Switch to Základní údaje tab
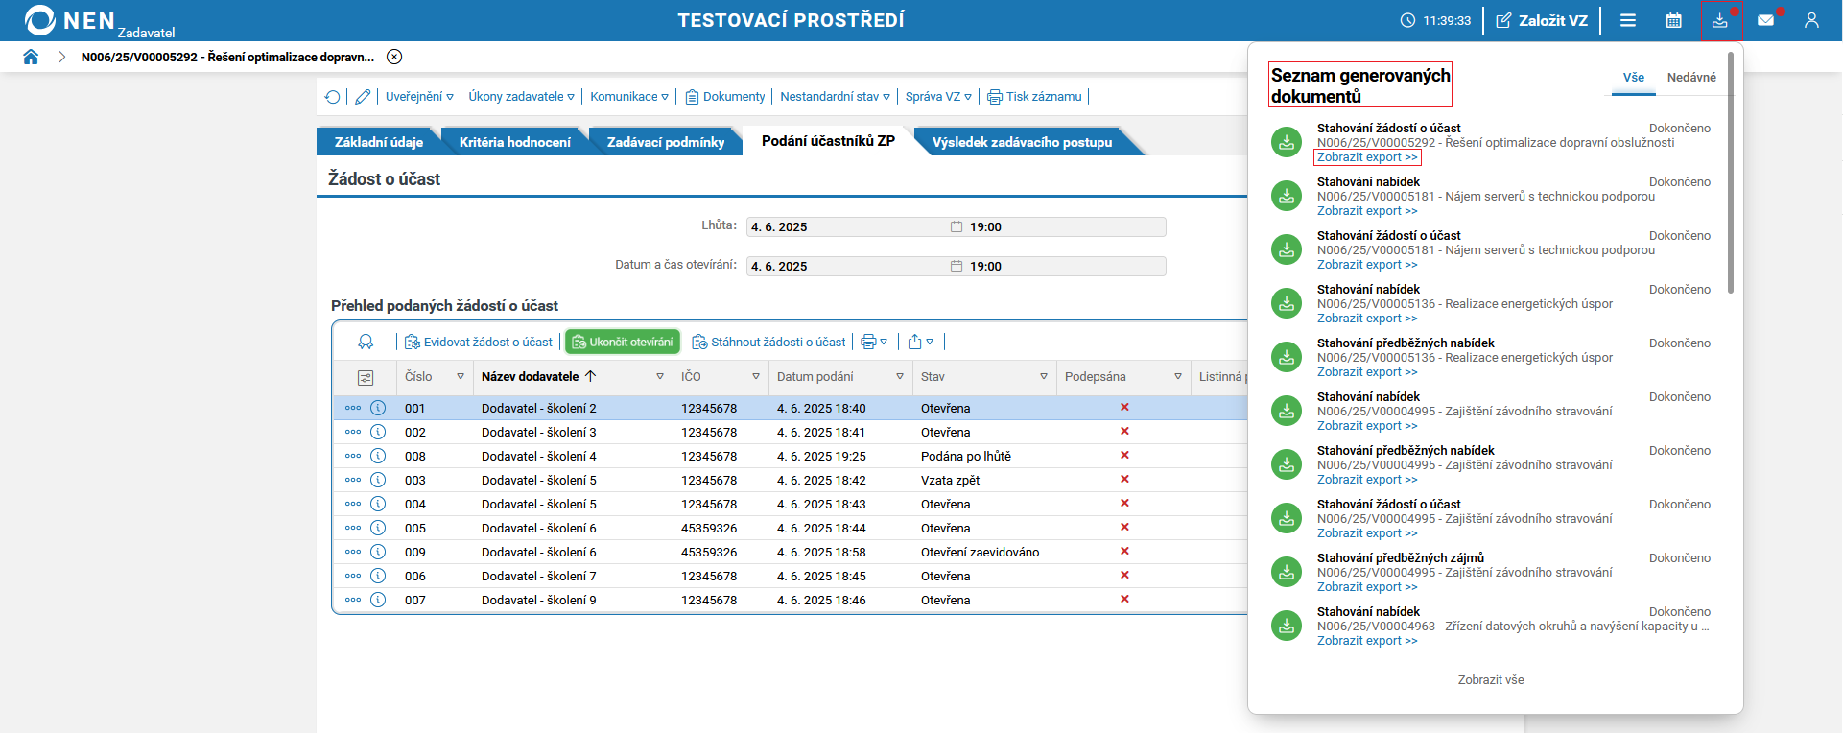The height and width of the screenshot is (733, 1843). 378,142
